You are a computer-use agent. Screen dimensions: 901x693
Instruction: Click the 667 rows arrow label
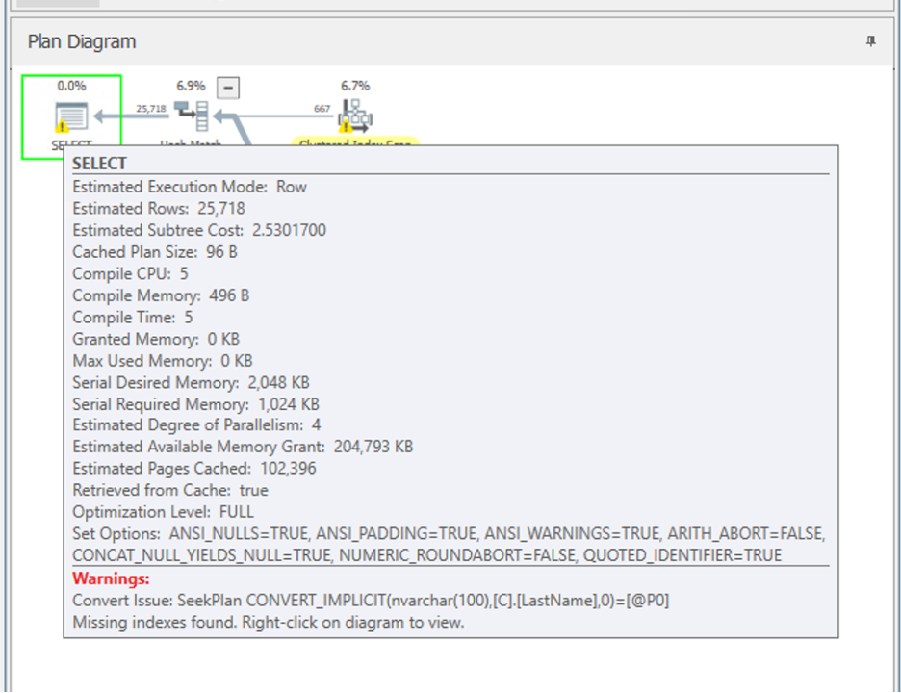(322, 109)
